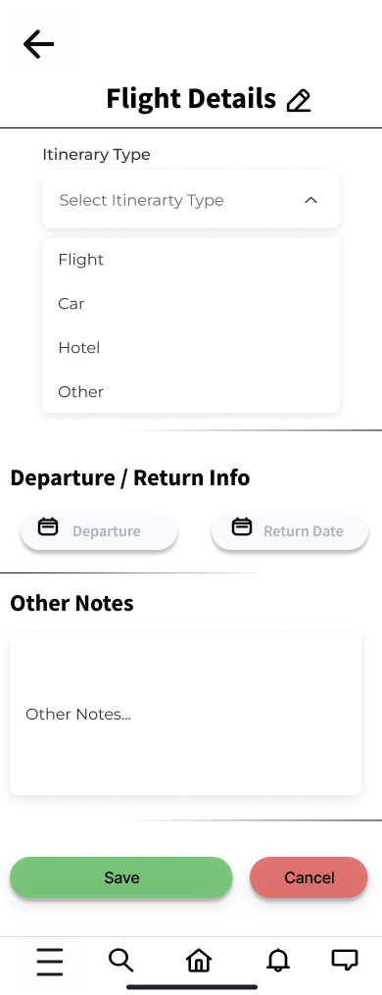Open the hamburger menu in bottom bar
The image size is (382, 995).
pyautogui.click(x=50, y=962)
